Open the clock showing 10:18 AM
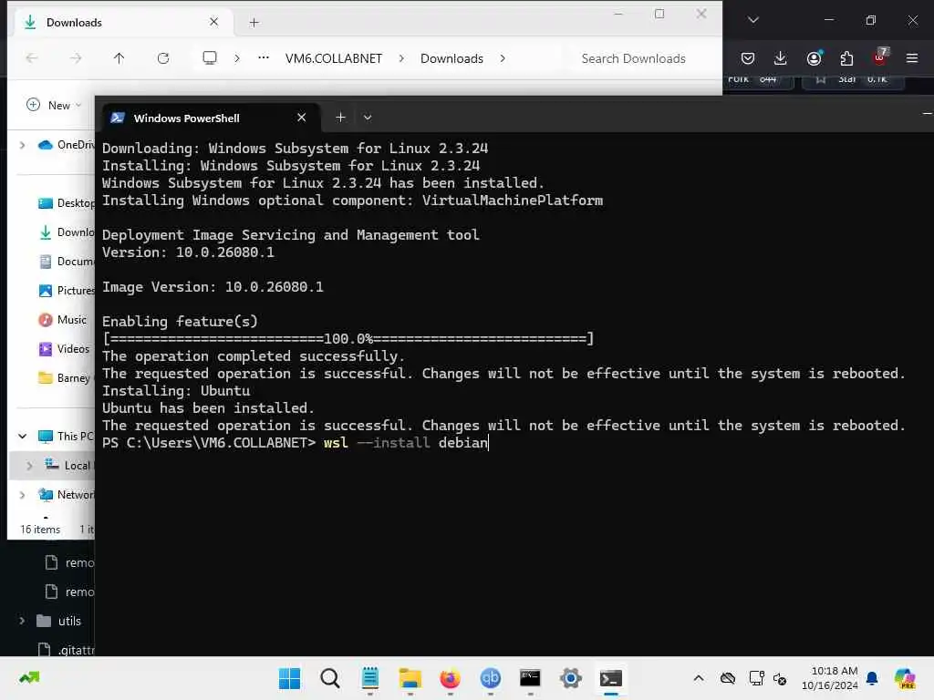Image resolution: width=934 pixels, height=700 pixels. [830, 678]
